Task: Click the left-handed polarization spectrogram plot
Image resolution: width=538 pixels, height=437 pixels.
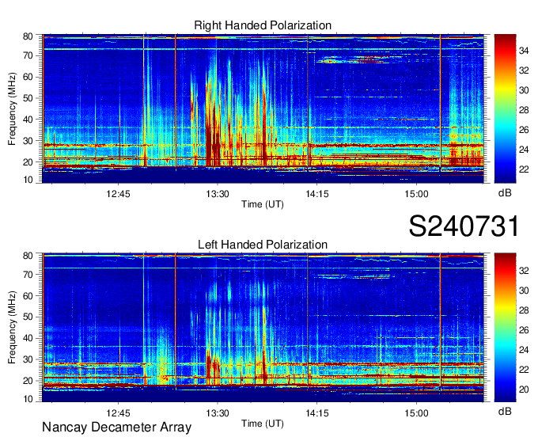Action: point(263,328)
